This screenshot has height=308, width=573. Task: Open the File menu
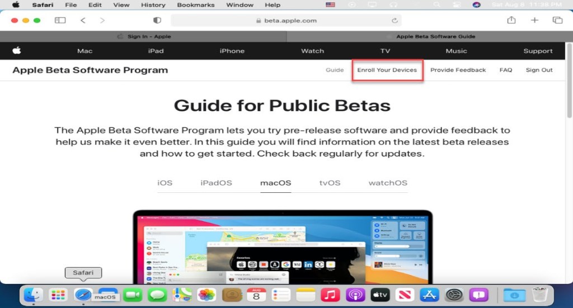[71, 4]
